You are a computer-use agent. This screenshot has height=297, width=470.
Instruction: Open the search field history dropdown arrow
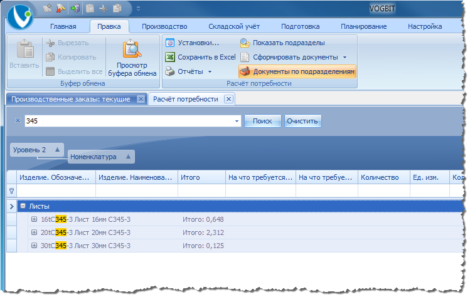[237, 121]
